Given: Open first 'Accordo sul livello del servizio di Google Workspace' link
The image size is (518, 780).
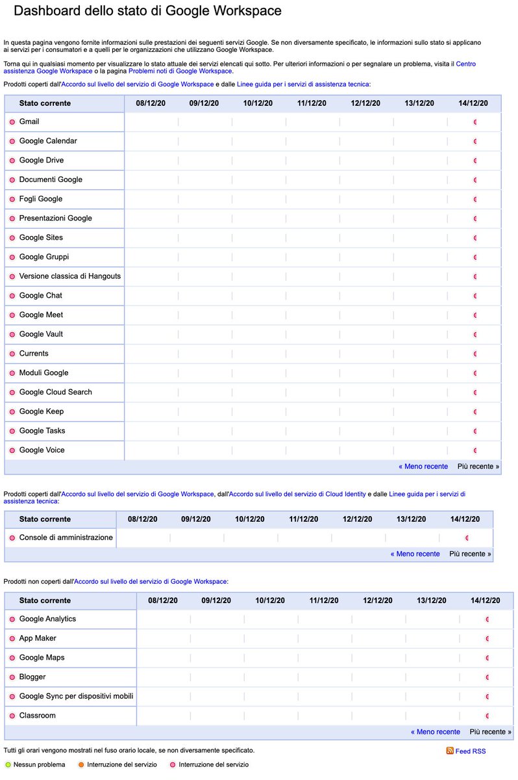Looking at the screenshot, I should point(137,84).
